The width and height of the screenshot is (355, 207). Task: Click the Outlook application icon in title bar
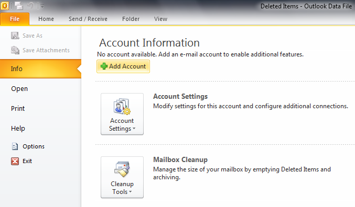(x=5, y=6)
